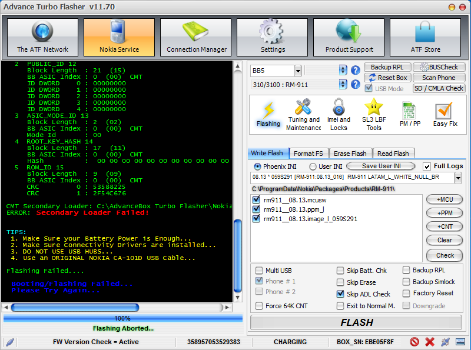Open SL3 LBF Tools star icon

click(x=374, y=115)
